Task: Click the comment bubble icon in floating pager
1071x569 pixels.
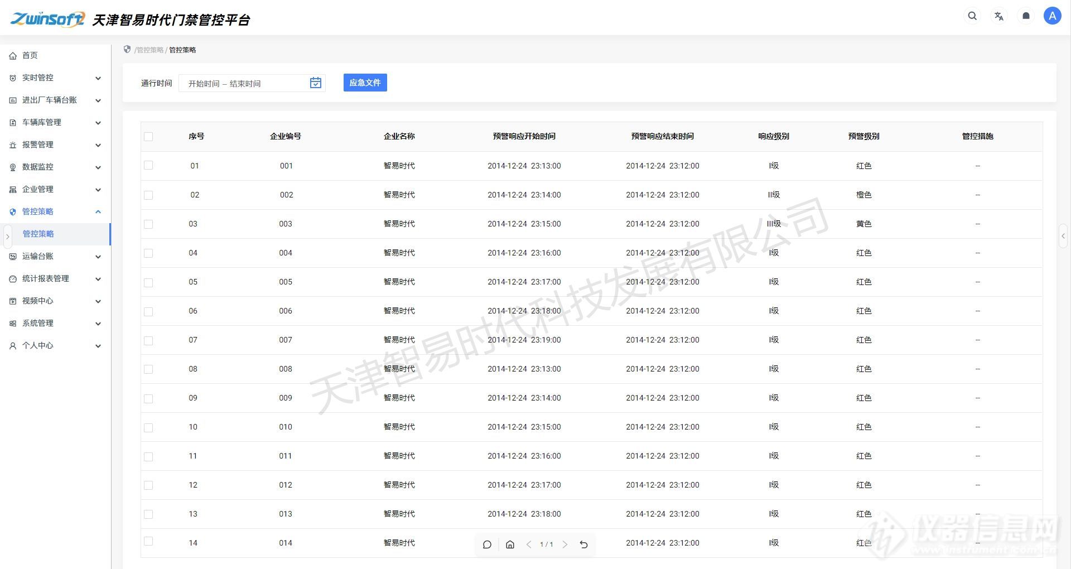Action: click(x=487, y=544)
